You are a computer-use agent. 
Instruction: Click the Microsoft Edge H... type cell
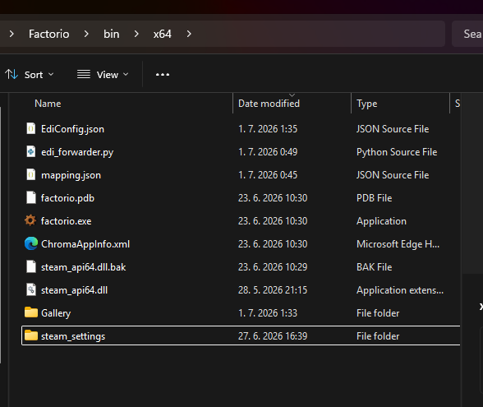coord(398,244)
